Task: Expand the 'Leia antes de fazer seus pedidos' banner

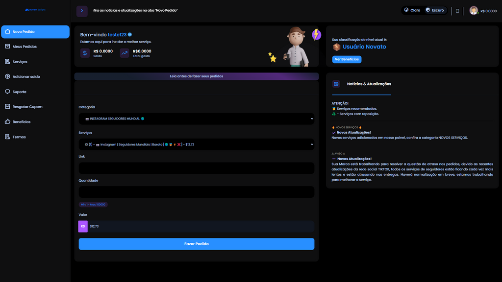Action: (196, 76)
